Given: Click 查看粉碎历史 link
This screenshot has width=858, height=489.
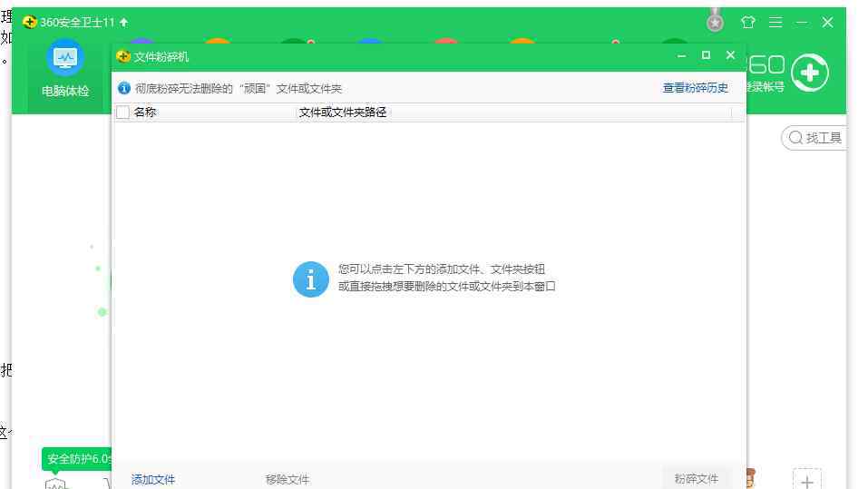Looking at the screenshot, I should click(695, 88).
